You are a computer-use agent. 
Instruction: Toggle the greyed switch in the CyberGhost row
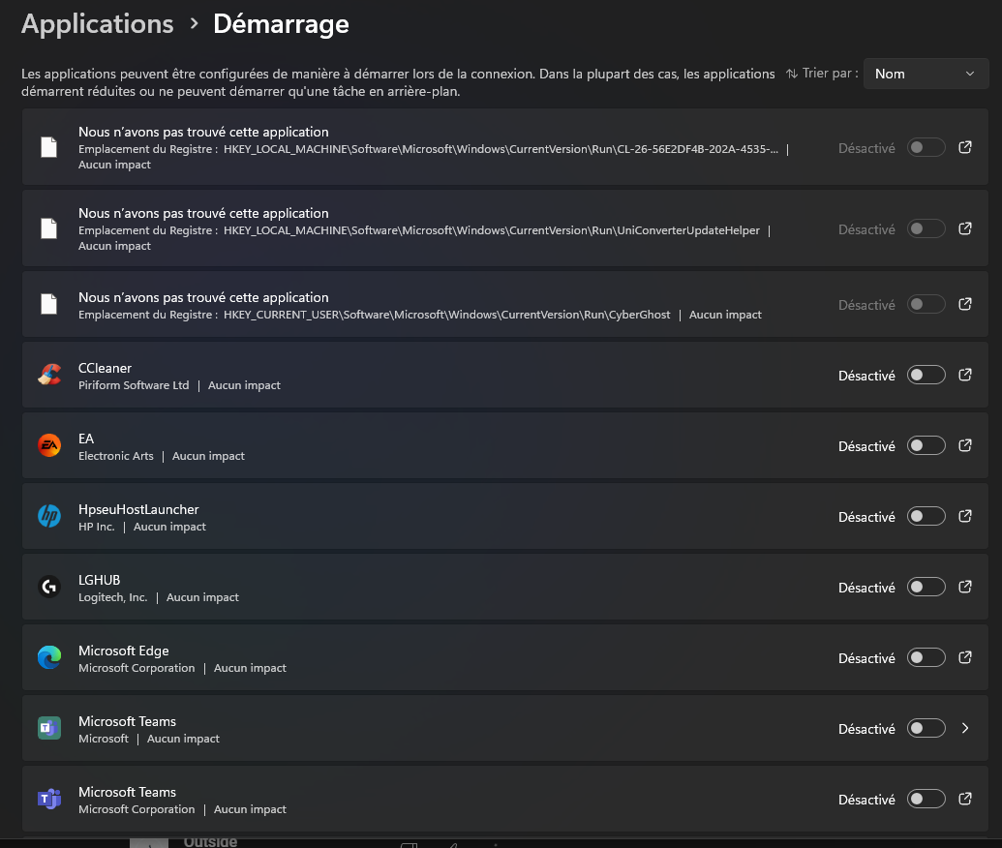[926, 305]
